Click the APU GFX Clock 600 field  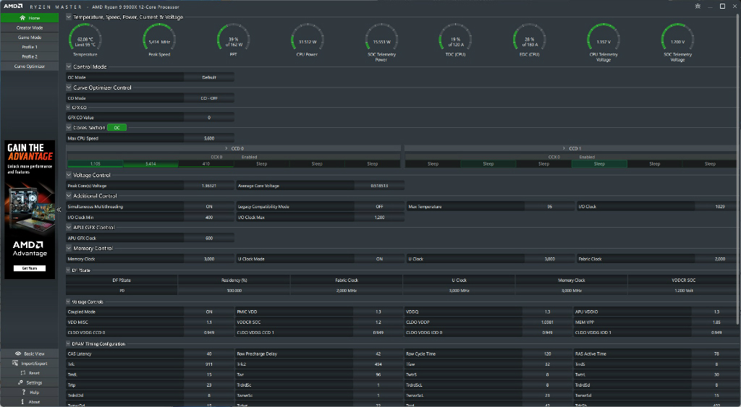pyautogui.click(x=209, y=239)
